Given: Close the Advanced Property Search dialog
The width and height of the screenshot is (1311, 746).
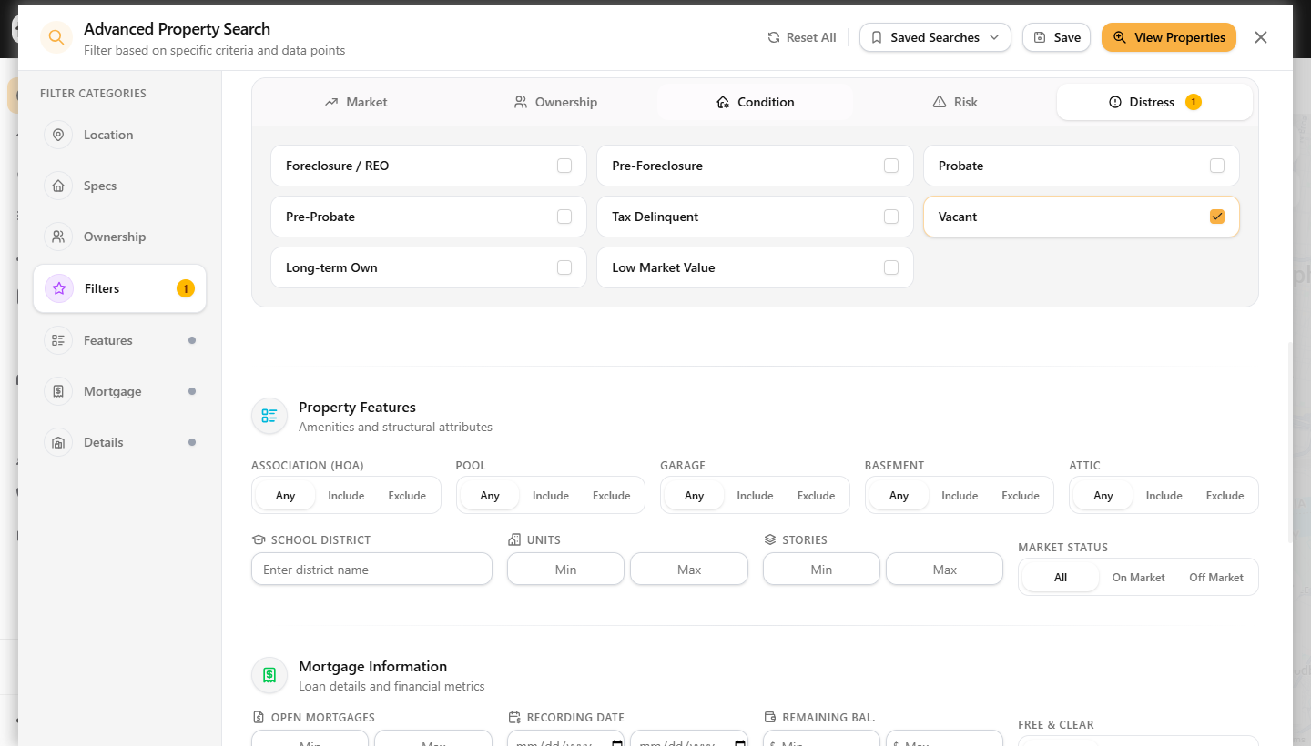Looking at the screenshot, I should coord(1261,37).
